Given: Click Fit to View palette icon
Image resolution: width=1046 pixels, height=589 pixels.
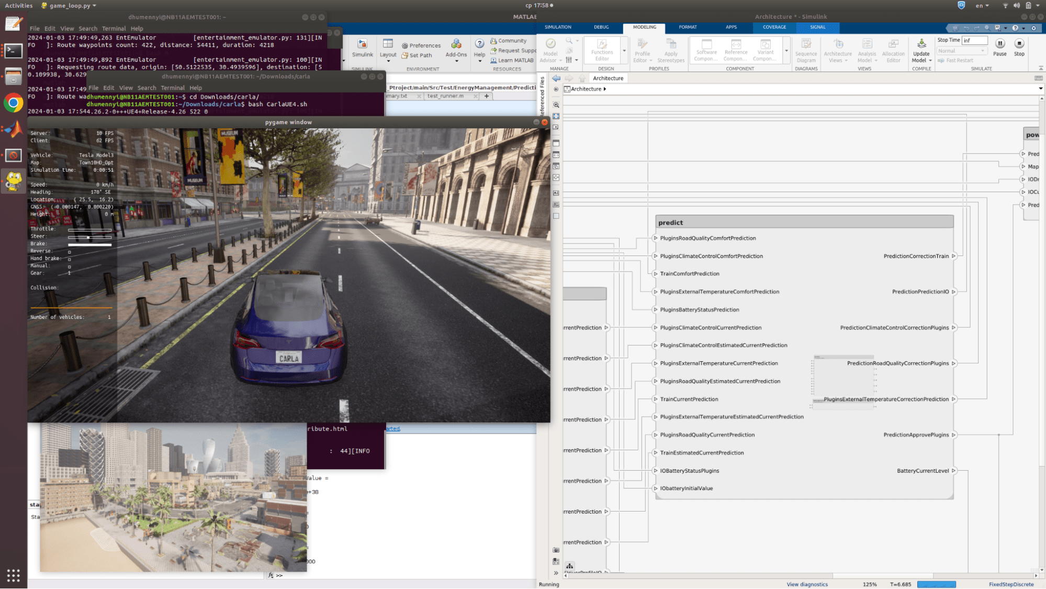Looking at the screenshot, I should pos(556,116).
